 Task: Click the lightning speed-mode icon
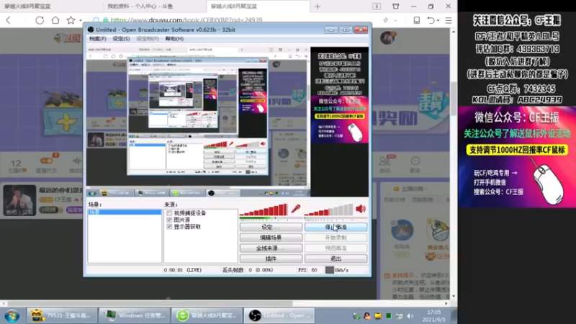click(386, 20)
